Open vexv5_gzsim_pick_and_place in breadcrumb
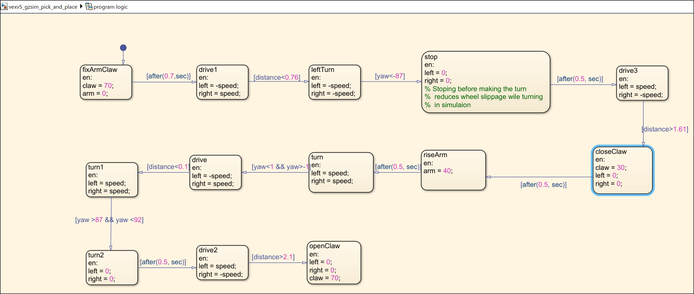 point(43,7)
